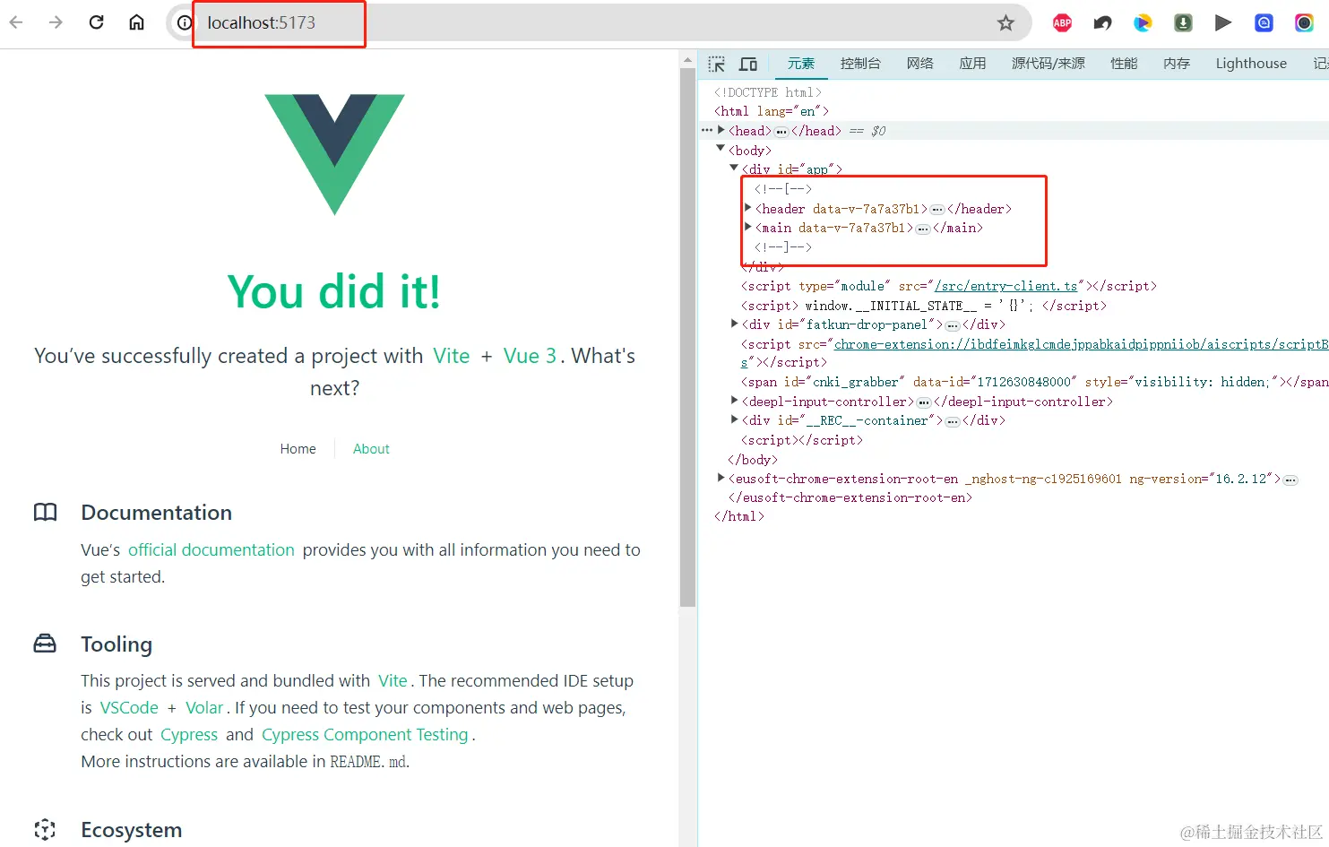Follow the Vue 3 link
The height and width of the screenshot is (847, 1329).
point(530,356)
